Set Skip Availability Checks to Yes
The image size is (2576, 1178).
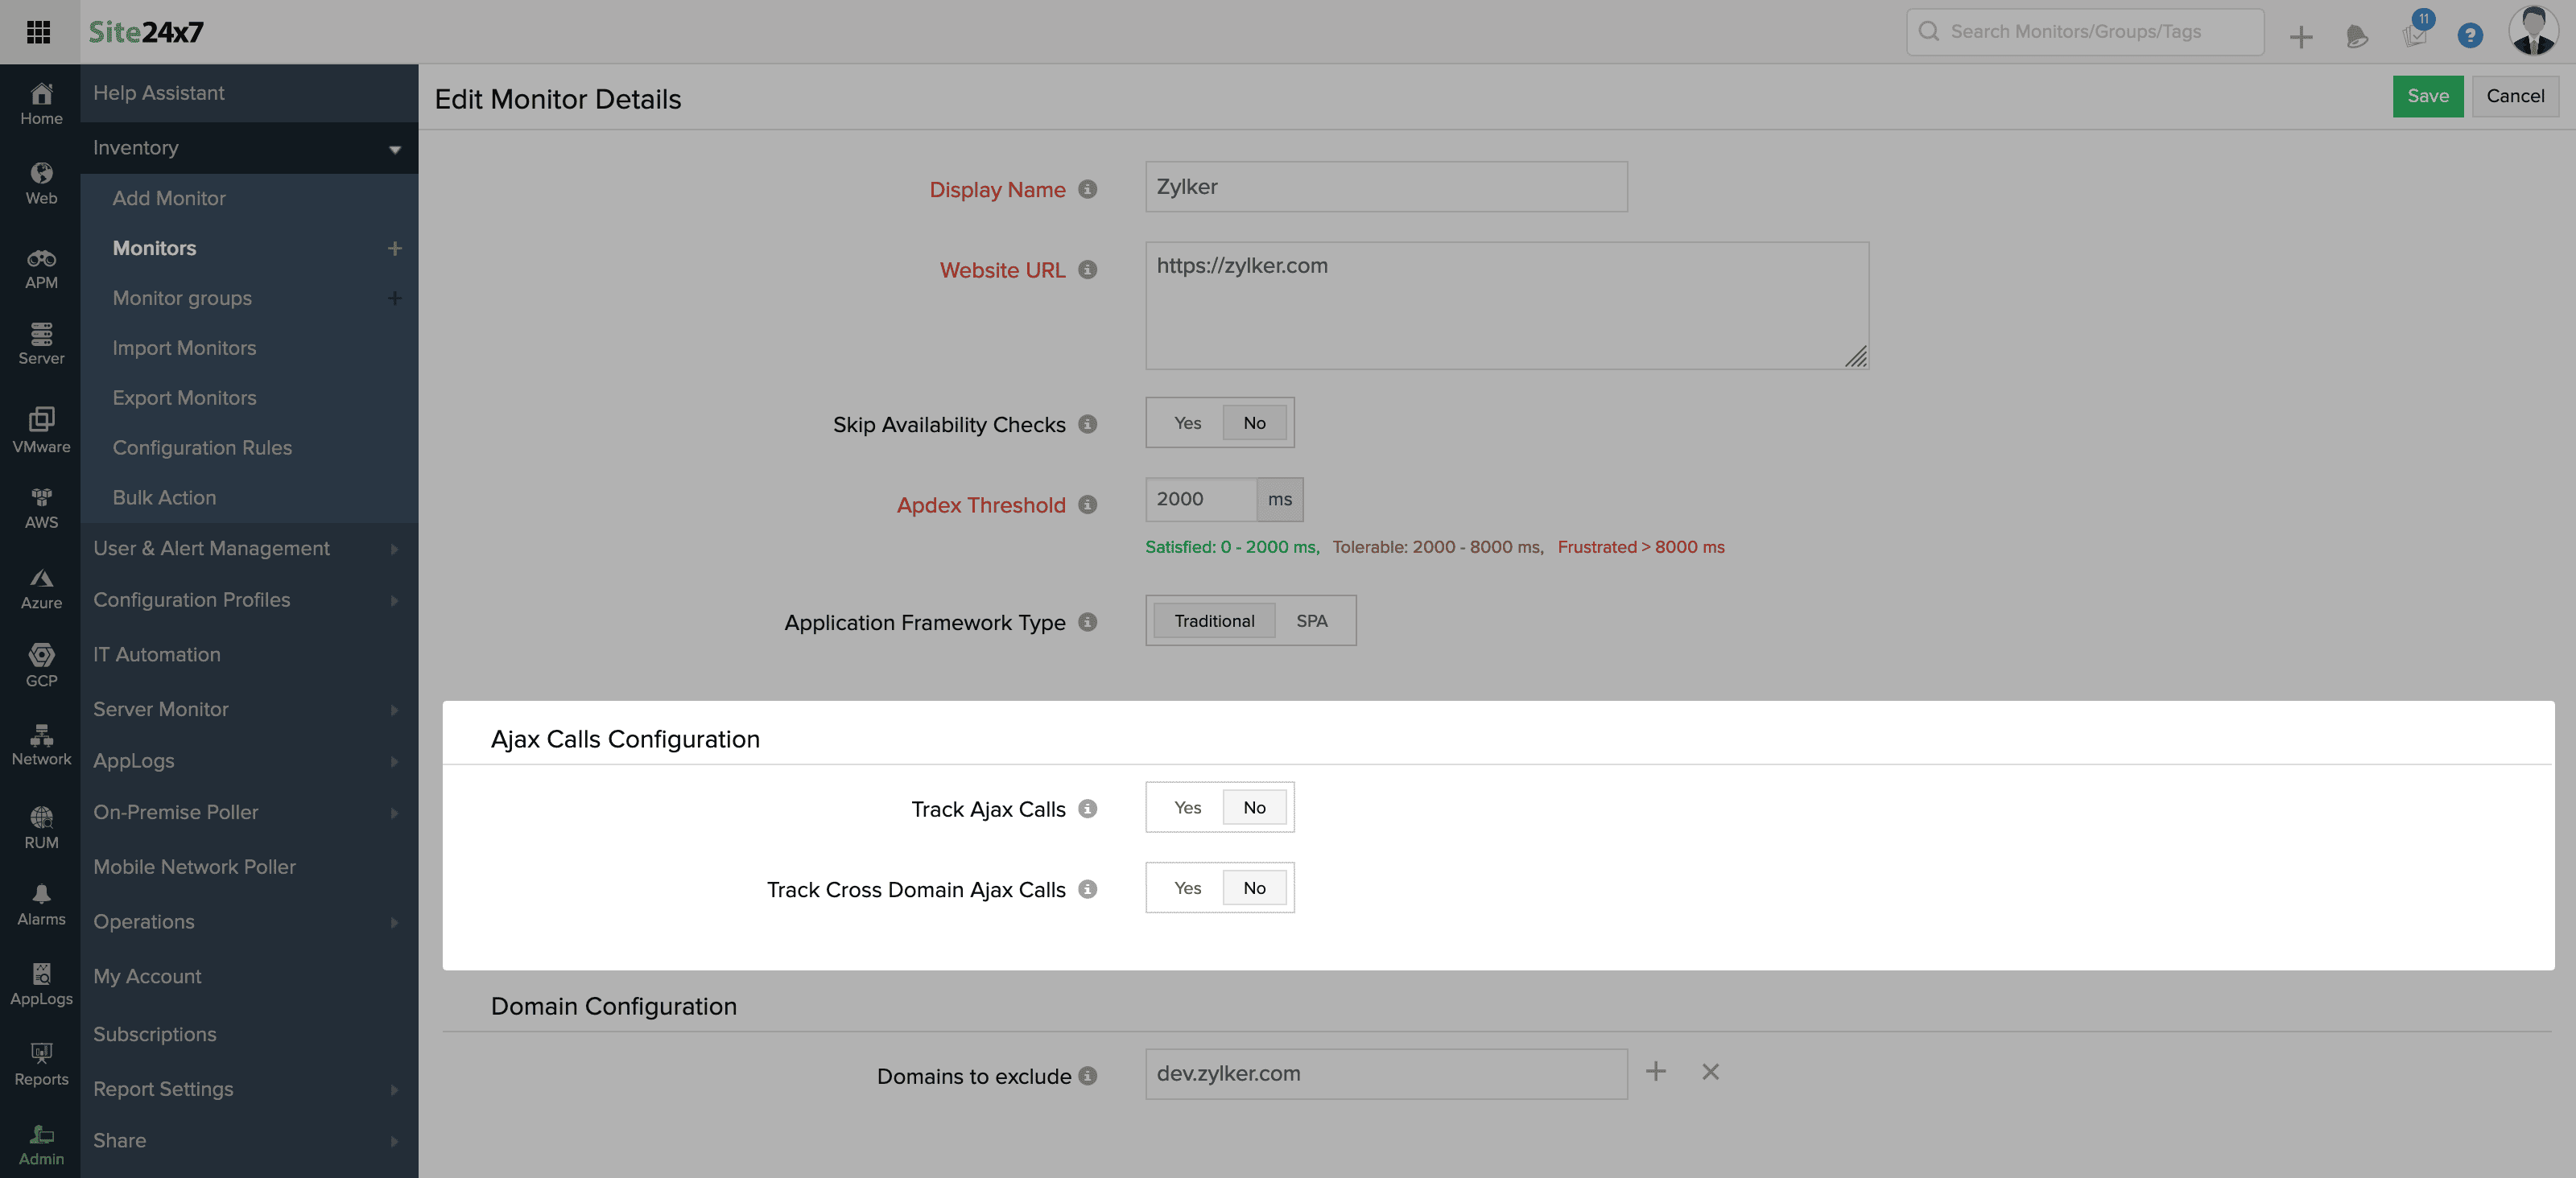tap(1187, 422)
